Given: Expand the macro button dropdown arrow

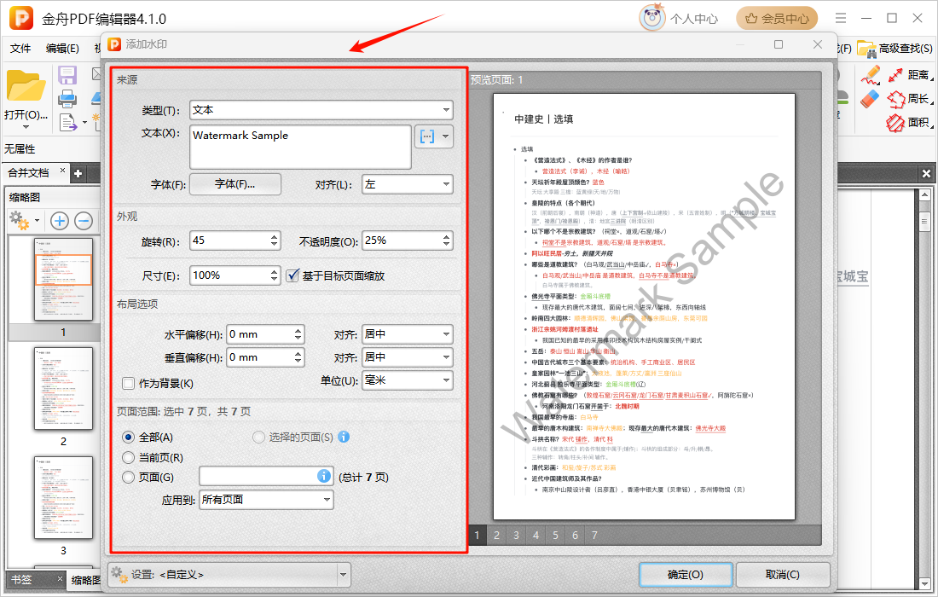Looking at the screenshot, I should pyautogui.click(x=446, y=136).
